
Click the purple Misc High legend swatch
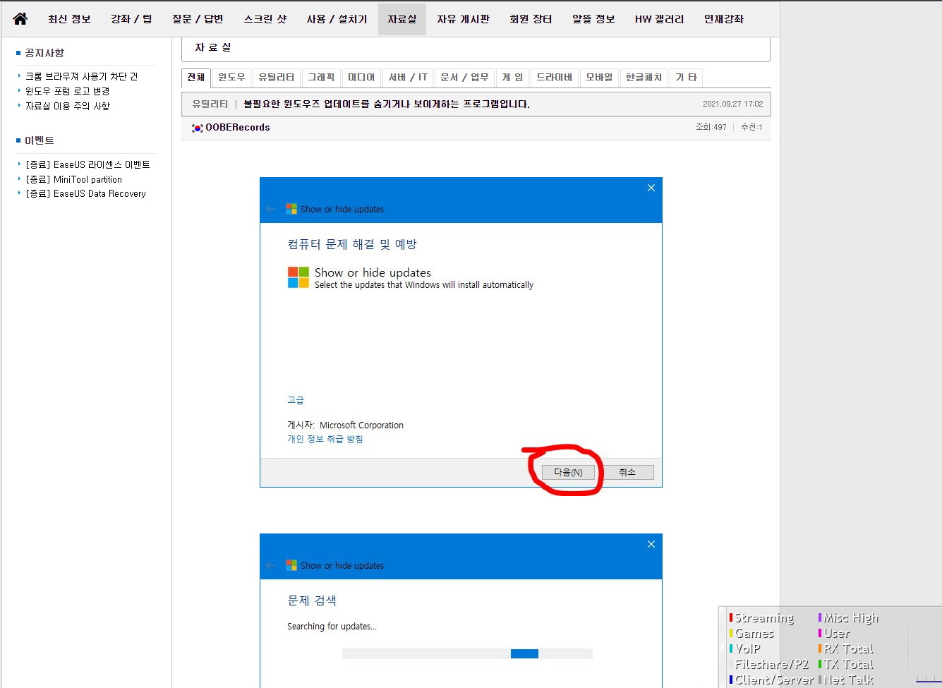click(820, 617)
